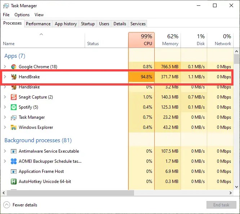Click the 766.5 MB memory value
This screenshot has height=214, width=240.
pos(170,66)
